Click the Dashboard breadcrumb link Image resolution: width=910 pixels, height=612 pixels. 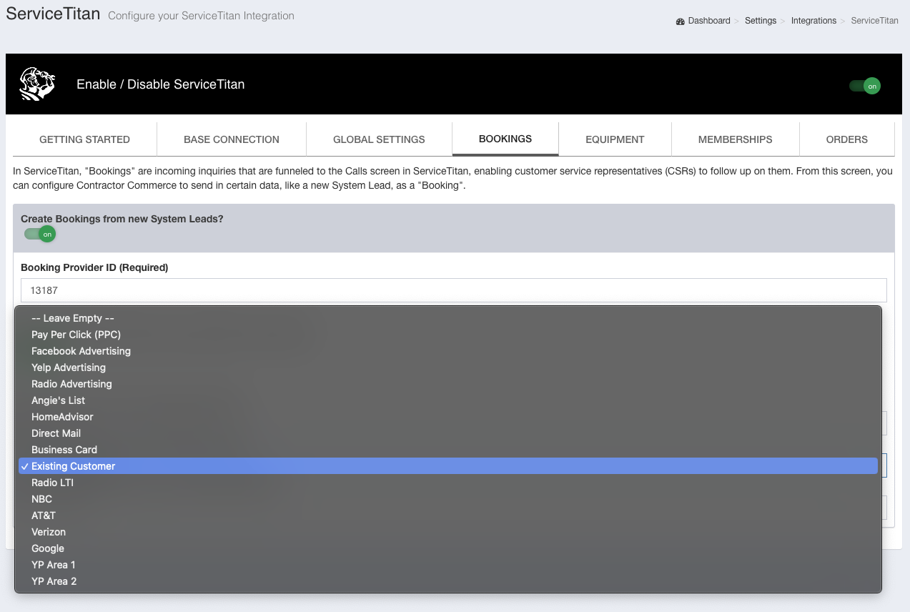[709, 21]
